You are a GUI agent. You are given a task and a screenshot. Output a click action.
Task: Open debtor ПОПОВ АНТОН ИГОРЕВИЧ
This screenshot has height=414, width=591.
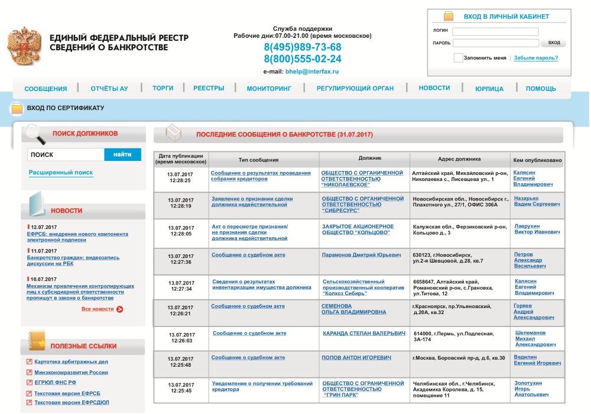click(356, 357)
